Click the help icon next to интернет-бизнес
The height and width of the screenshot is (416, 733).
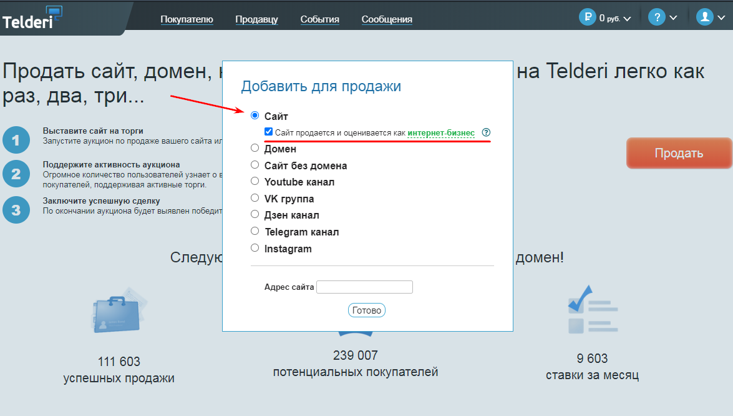486,132
